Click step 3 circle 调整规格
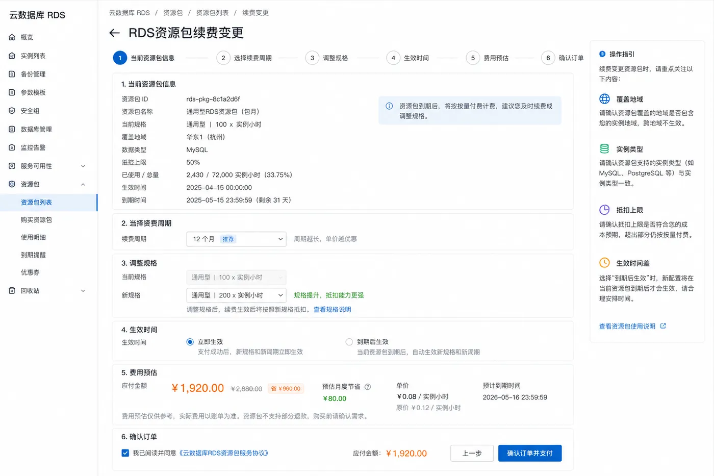Image resolution: width=714 pixels, height=476 pixels. coord(312,58)
